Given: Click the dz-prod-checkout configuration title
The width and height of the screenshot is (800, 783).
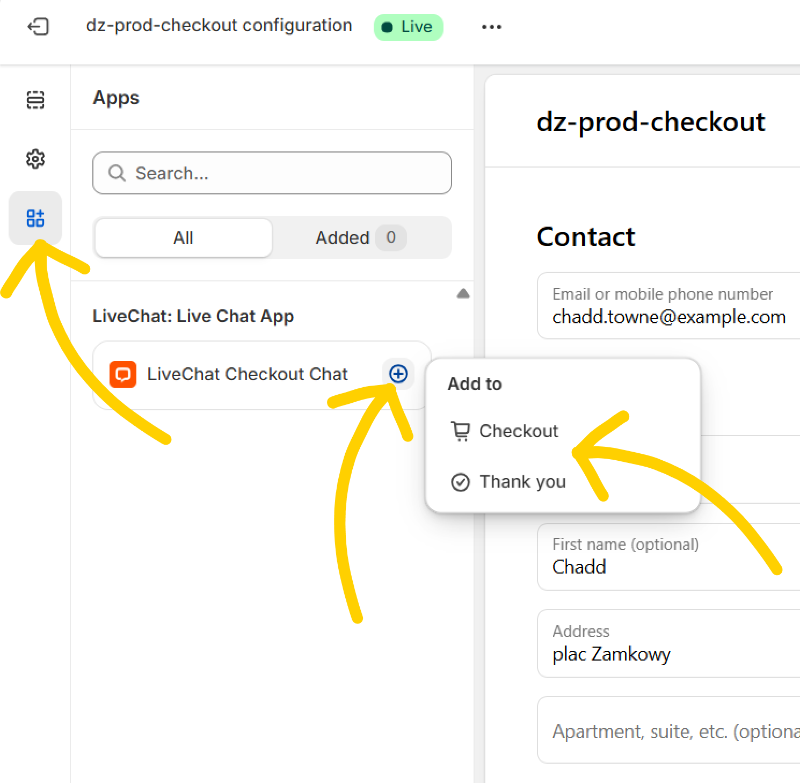Looking at the screenshot, I should 219,25.
